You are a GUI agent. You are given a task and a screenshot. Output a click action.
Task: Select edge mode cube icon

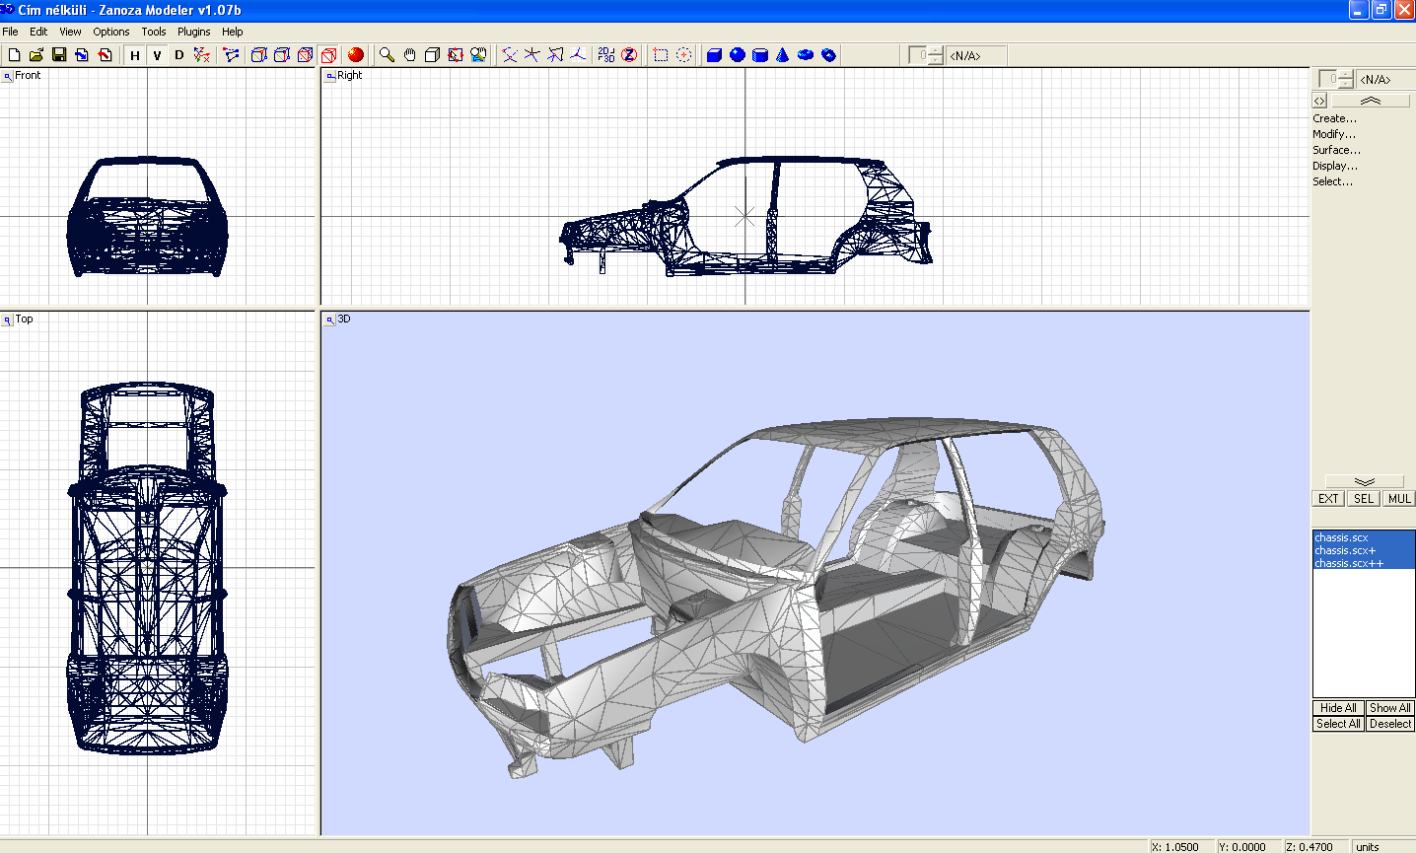pyautogui.click(x=282, y=55)
